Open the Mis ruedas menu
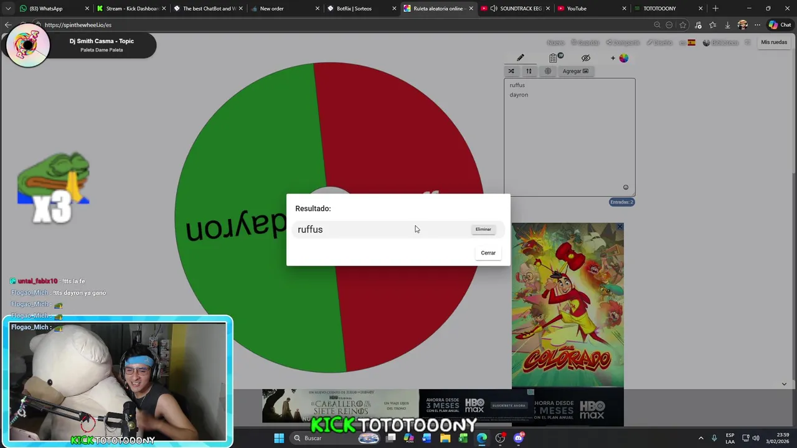 tap(774, 42)
